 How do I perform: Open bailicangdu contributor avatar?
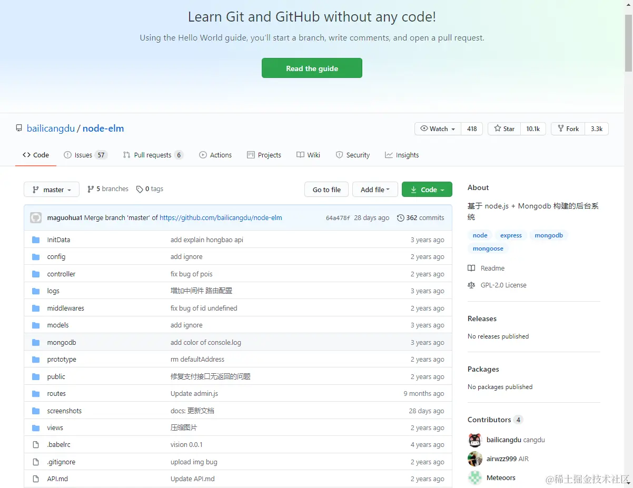475,440
